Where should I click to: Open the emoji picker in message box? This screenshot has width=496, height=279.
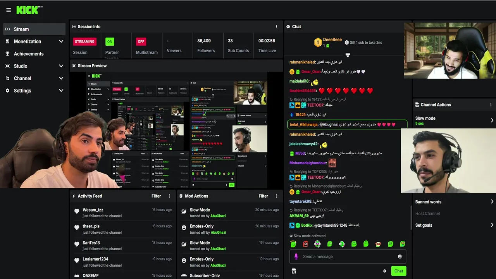coord(400,257)
